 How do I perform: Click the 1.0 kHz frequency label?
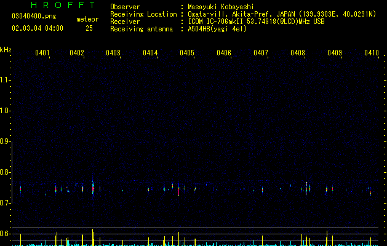coord(5,111)
